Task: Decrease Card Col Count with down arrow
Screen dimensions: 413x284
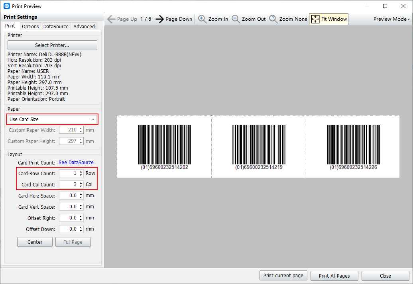Action: [81, 186]
